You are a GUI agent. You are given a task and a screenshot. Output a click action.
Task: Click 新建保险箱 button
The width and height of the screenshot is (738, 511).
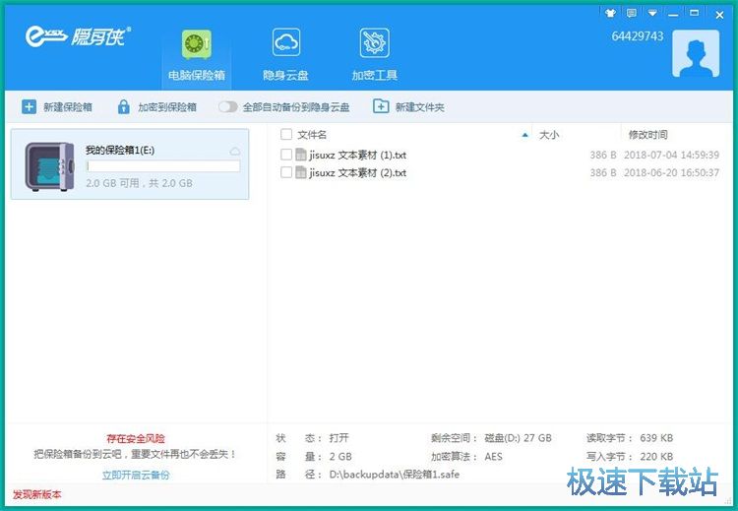tap(57, 107)
